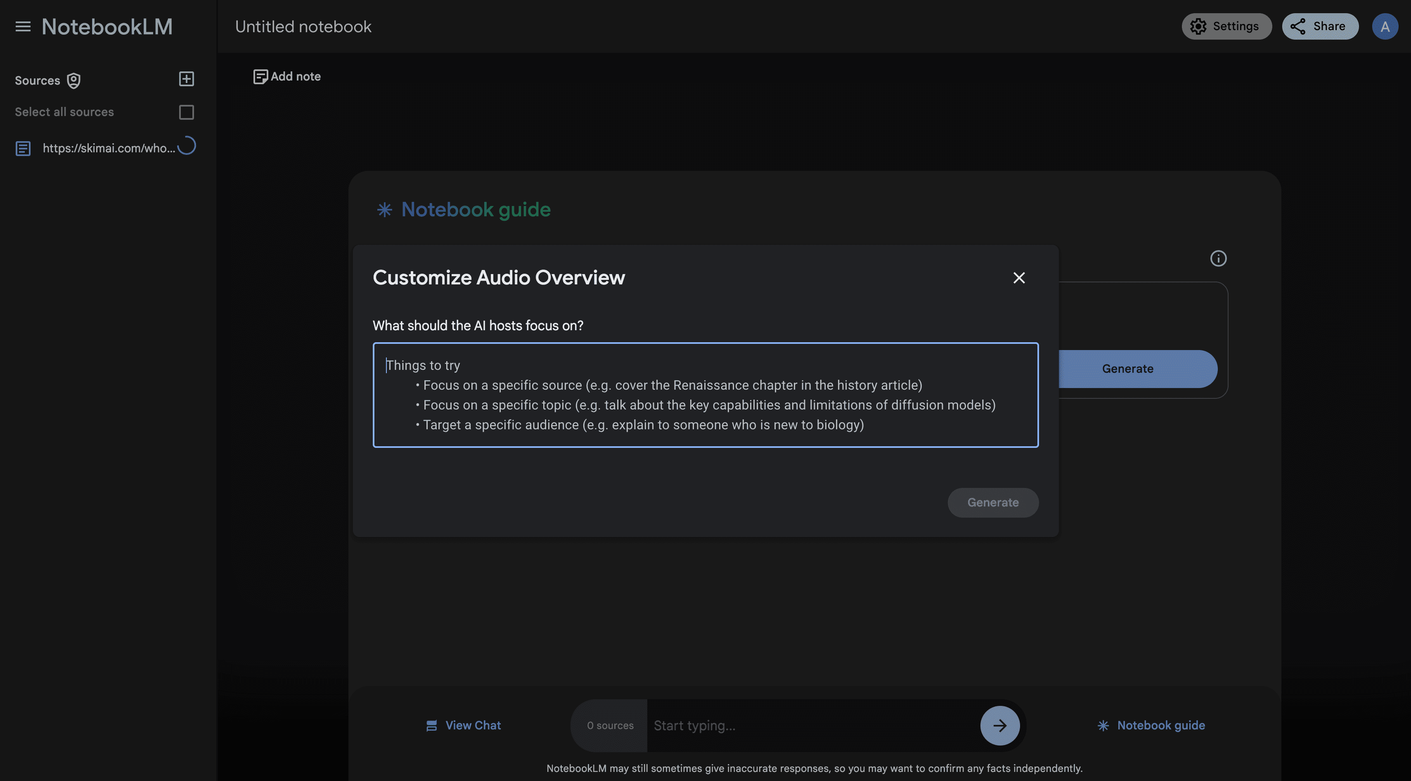The width and height of the screenshot is (1411, 781).
Task: Open Notebook guide at bottom right
Action: (x=1151, y=726)
